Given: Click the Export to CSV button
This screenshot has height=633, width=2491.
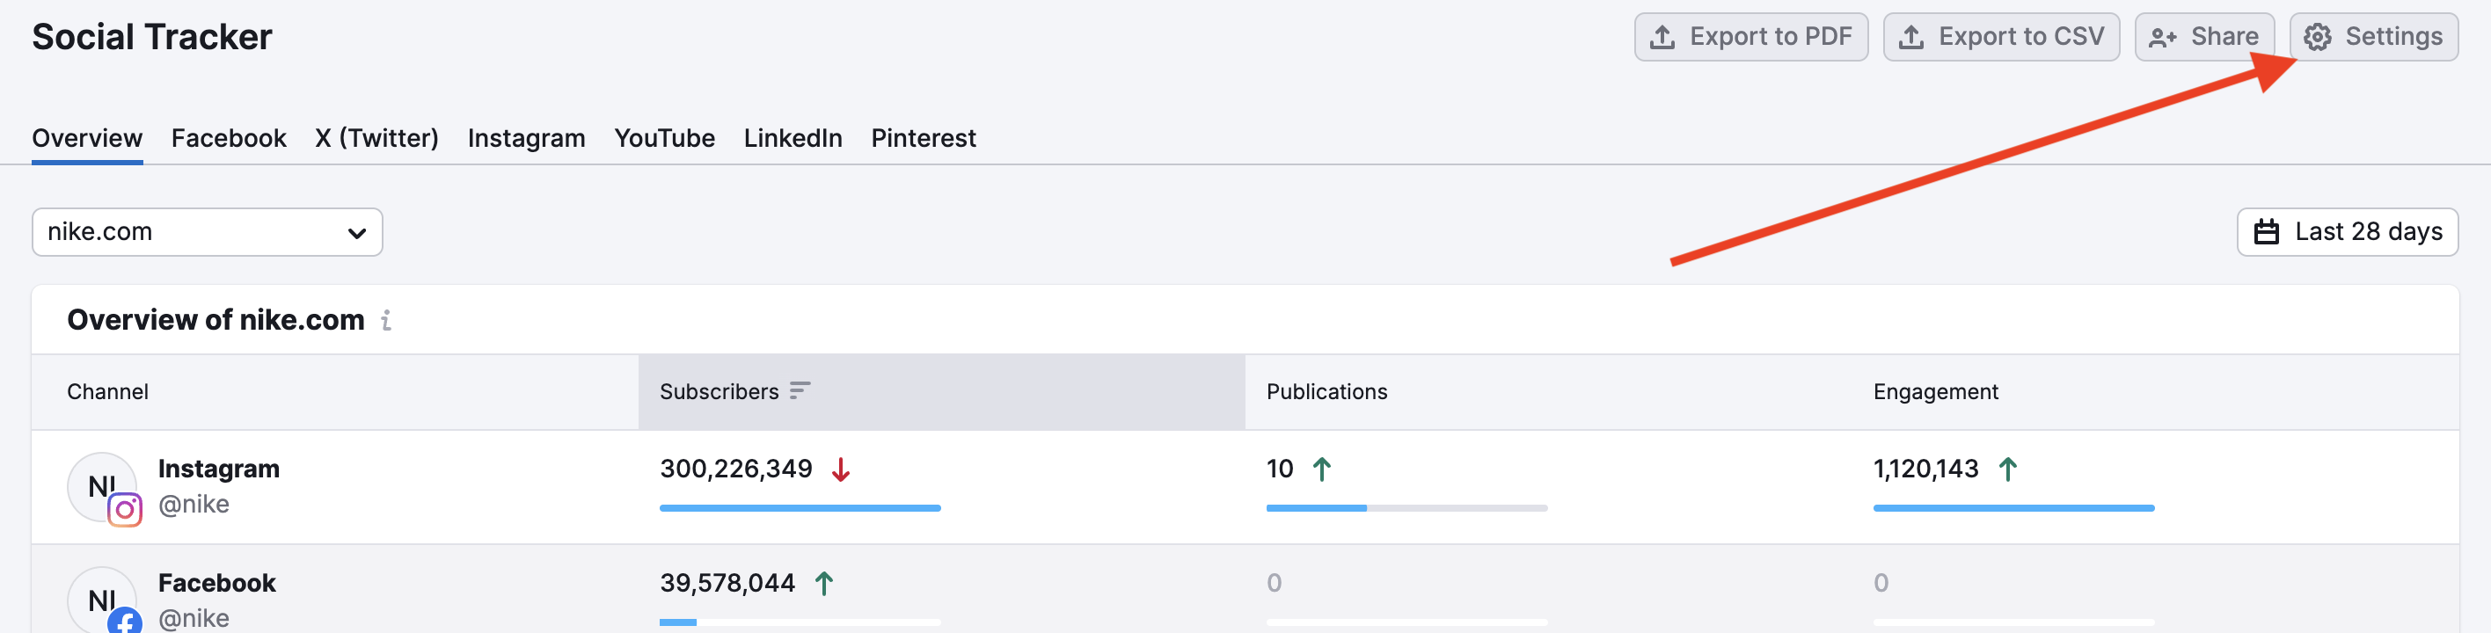Looking at the screenshot, I should (2001, 37).
